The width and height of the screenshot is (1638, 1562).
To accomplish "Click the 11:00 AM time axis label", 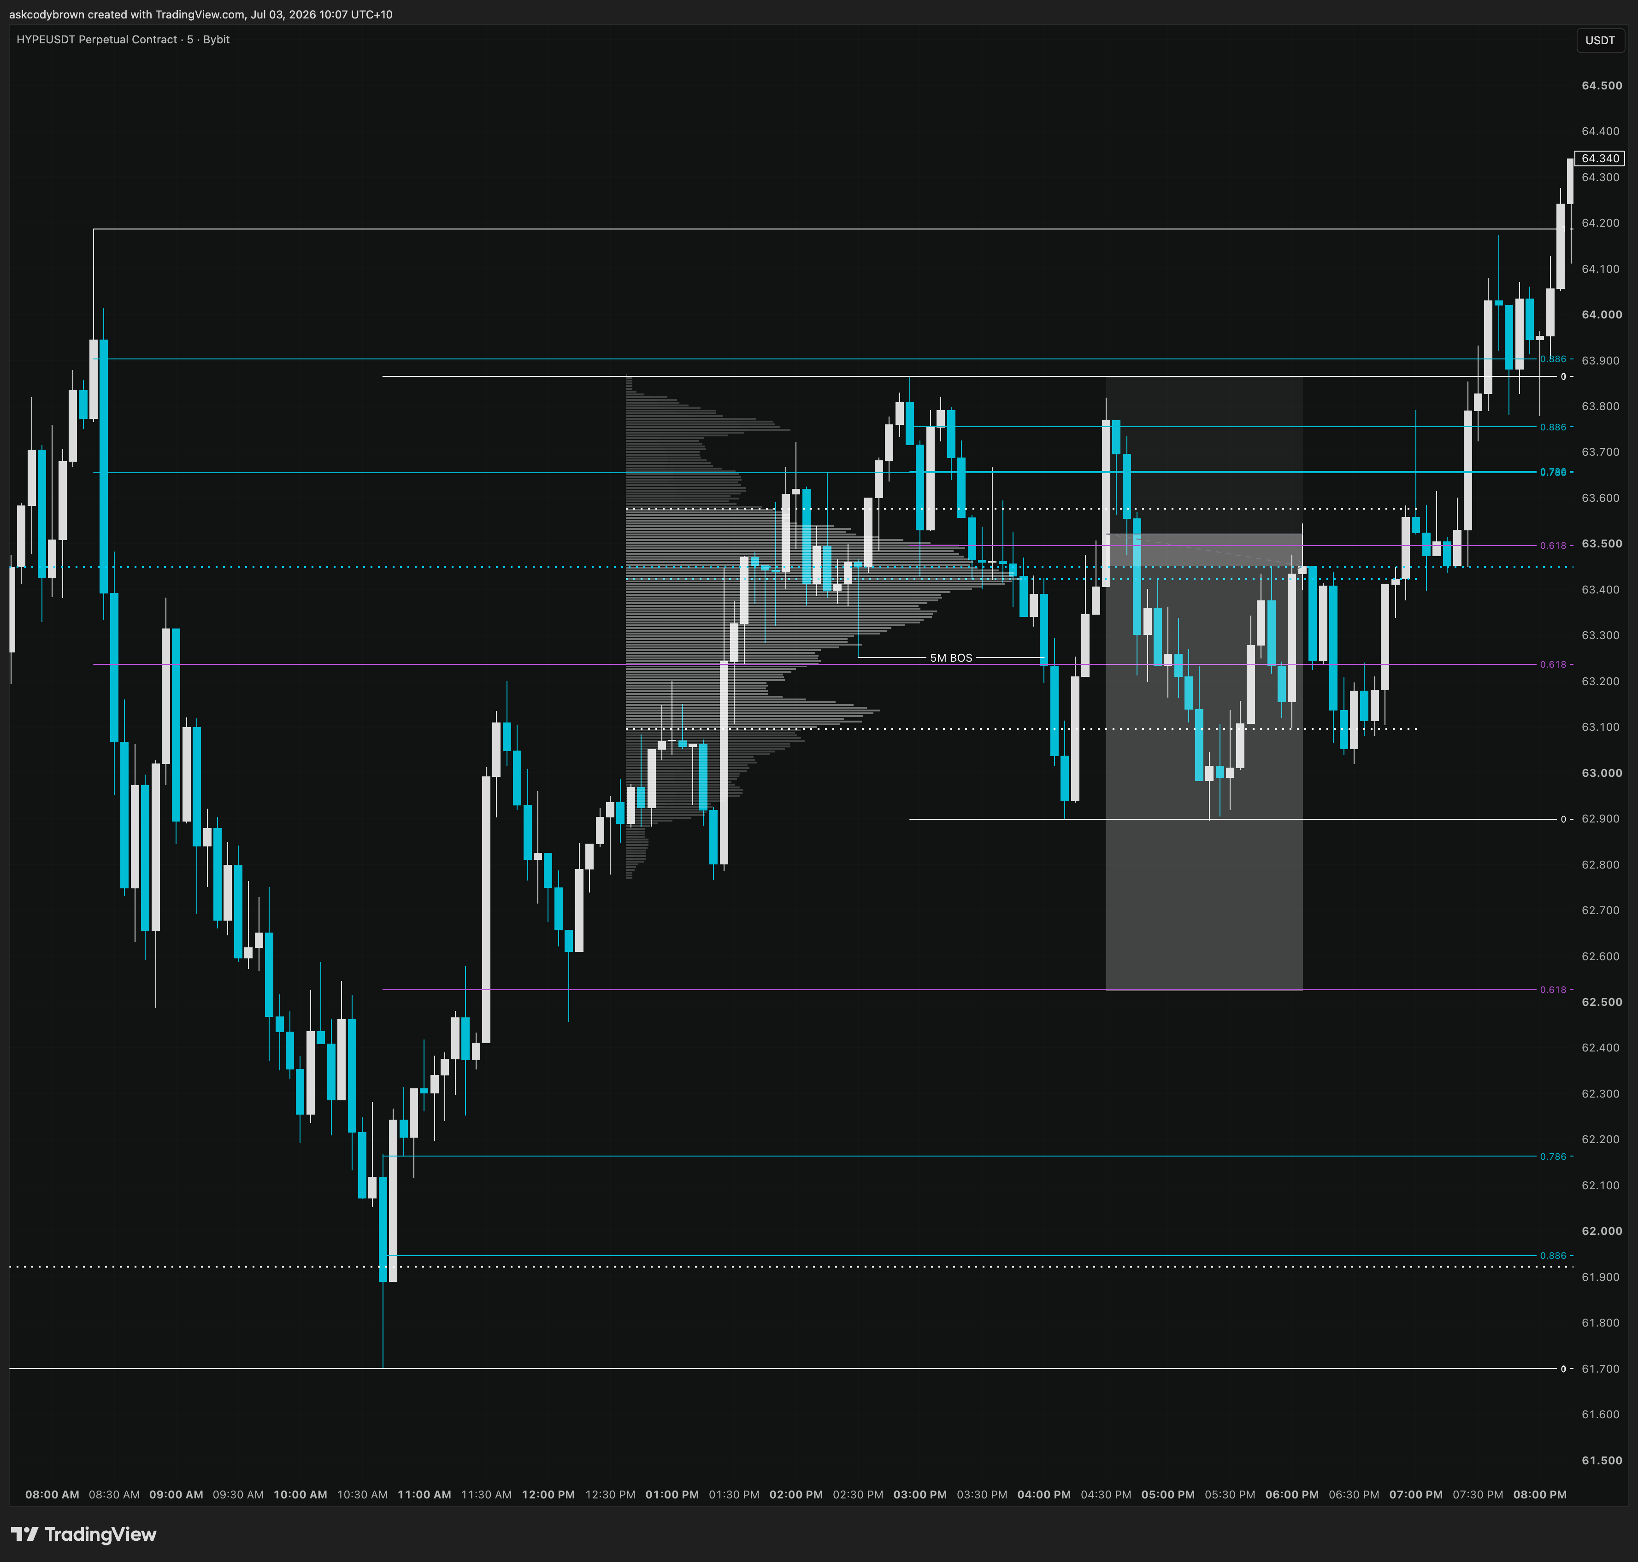I will (x=424, y=1495).
